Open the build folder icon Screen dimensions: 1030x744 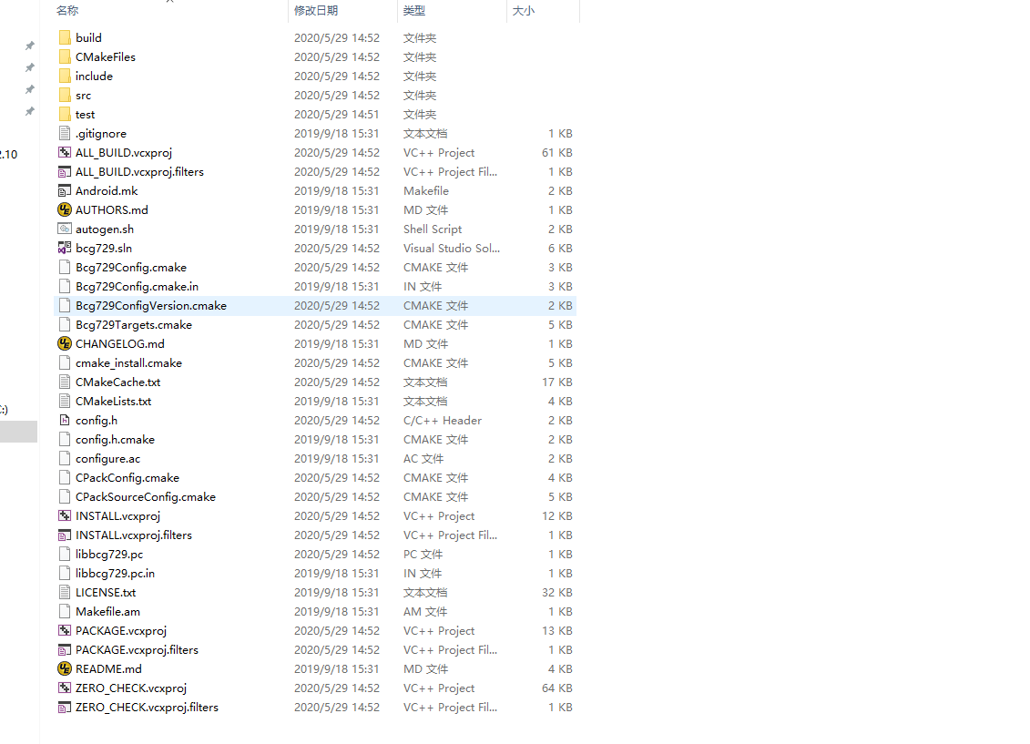65,37
